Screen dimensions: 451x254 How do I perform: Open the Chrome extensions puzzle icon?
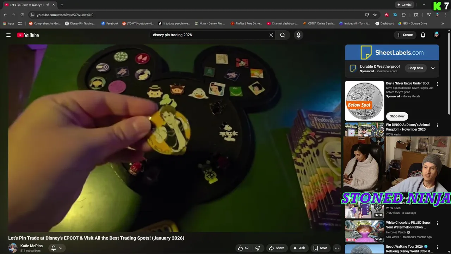coord(404,15)
